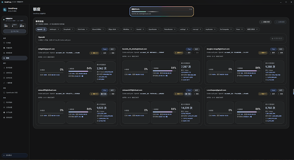Click the OmniProxy logo icon

[5, 9]
